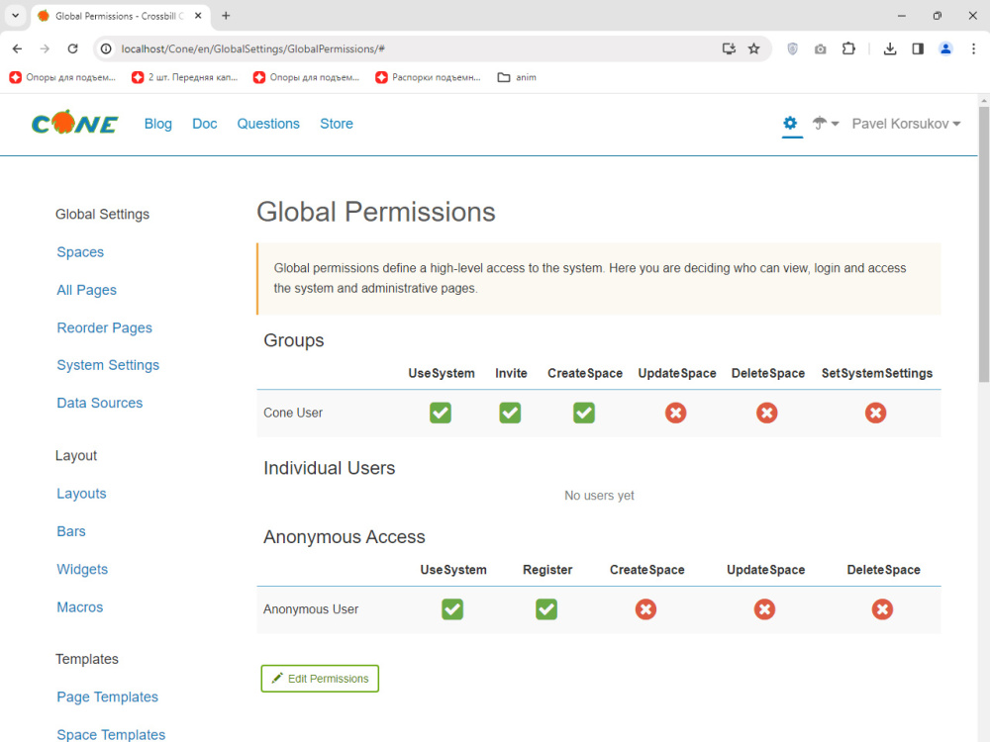Click the Anonymous User row label

coord(311,608)
